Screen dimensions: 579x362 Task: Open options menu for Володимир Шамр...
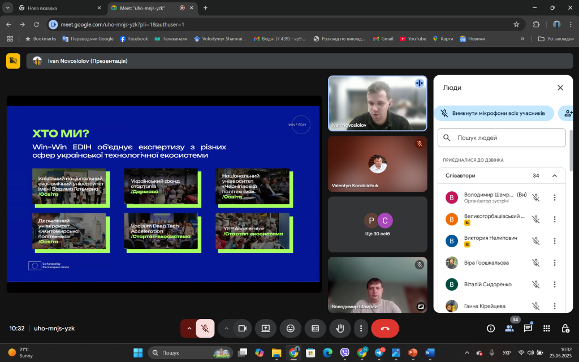tap(554, 197)
